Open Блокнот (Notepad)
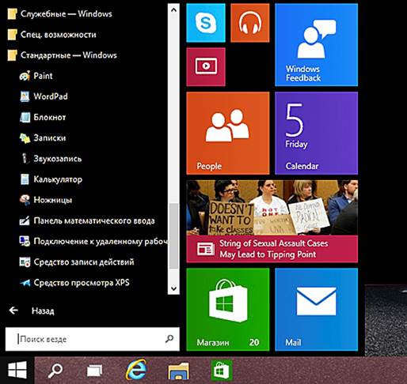 click(43, 117)
